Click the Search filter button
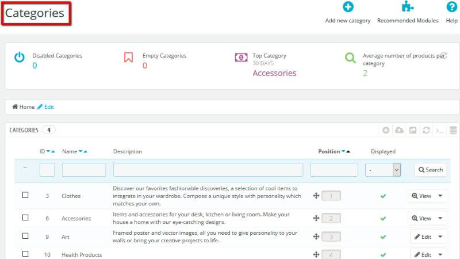Screen dimensions: 460x259 pyautogui.click(x=431, y=170)
